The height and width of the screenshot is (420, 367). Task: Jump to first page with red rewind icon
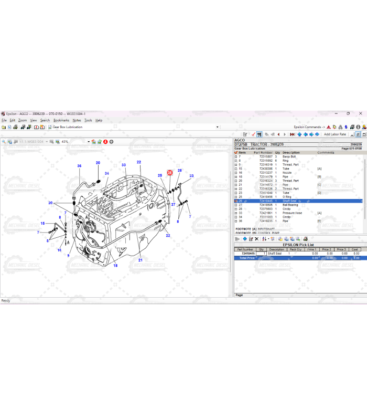click(x=293, y=134)
